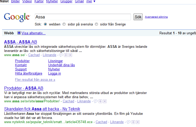Click the plus icon beside Visa alternativ
Image resolution: width=196 pixels, height=127 pixels.
(x=19, y=33)
